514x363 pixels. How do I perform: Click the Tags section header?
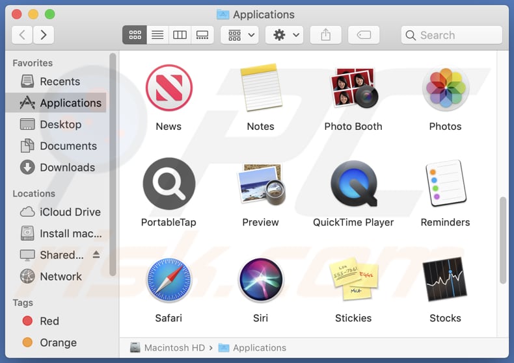pos(23,303)
